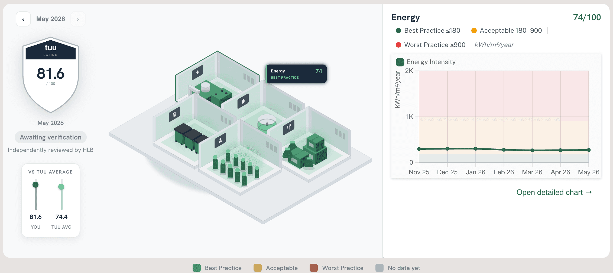The width and height of the screenshot is (613, 273).
Task: Click the 74/100 energy score
Action: coord(587,17)
